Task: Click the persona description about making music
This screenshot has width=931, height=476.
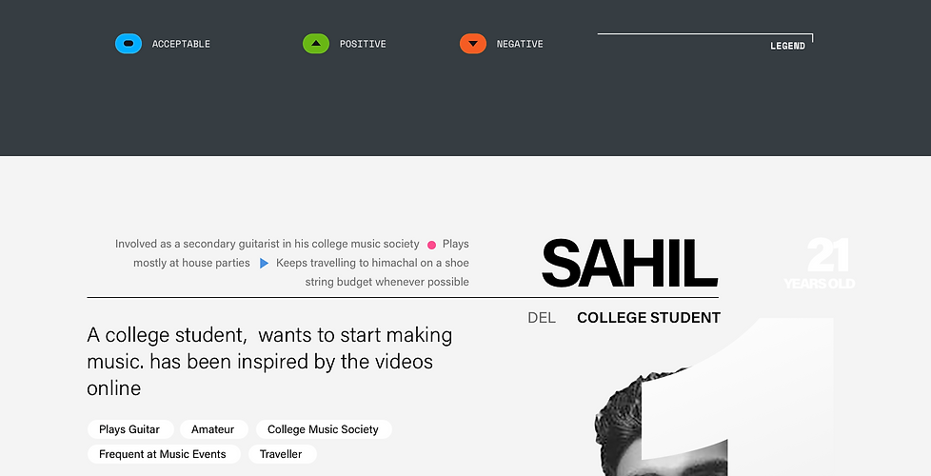Action: (269, 362)
